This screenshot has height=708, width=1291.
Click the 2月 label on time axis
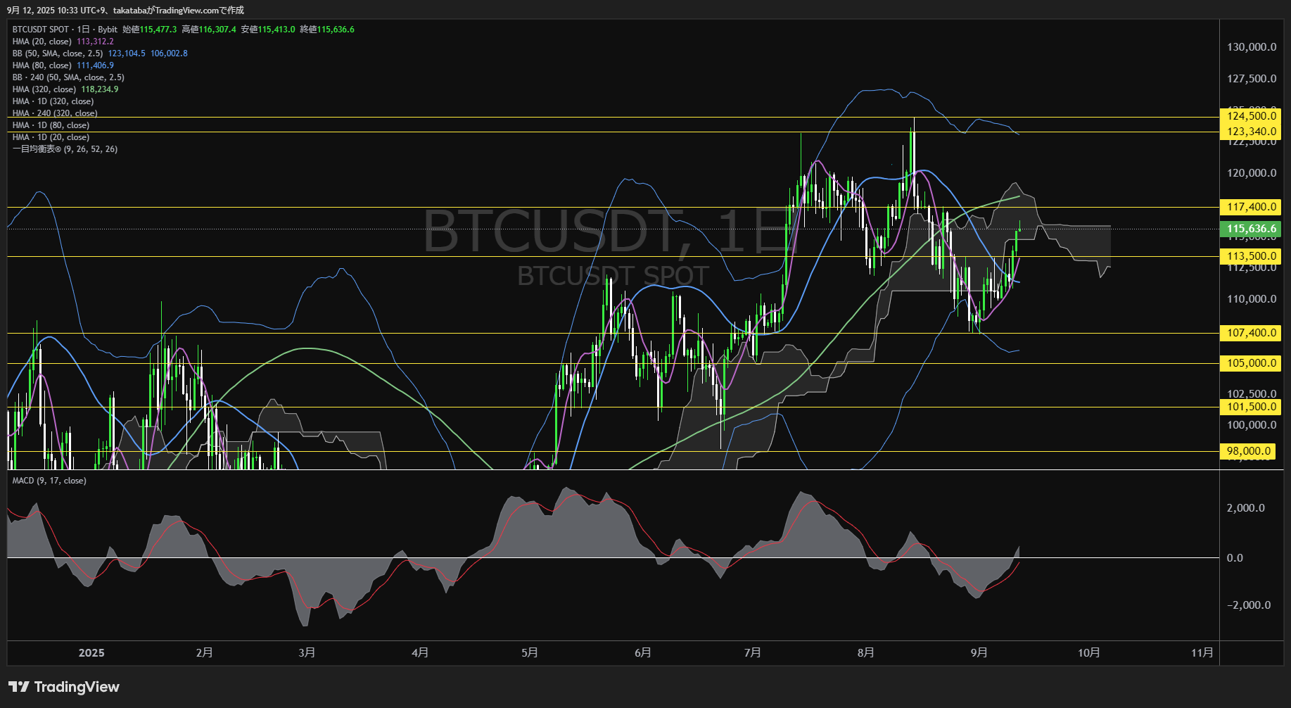205,653
